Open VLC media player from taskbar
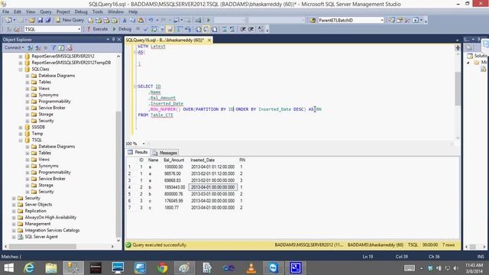Viewport: 489px width, 275px height. tap(251, 268)
